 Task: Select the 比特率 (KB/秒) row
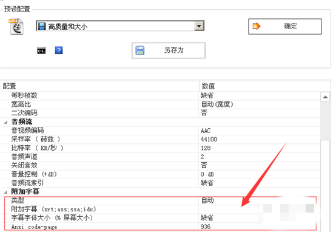160,148
